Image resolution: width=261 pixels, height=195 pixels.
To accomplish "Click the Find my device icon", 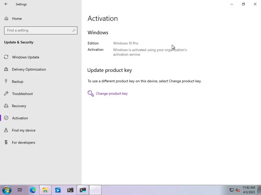I will [x=6, y=130].
